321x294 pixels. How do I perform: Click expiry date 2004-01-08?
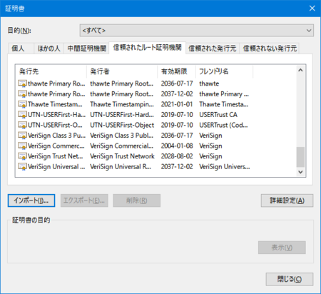coord(177,146)
